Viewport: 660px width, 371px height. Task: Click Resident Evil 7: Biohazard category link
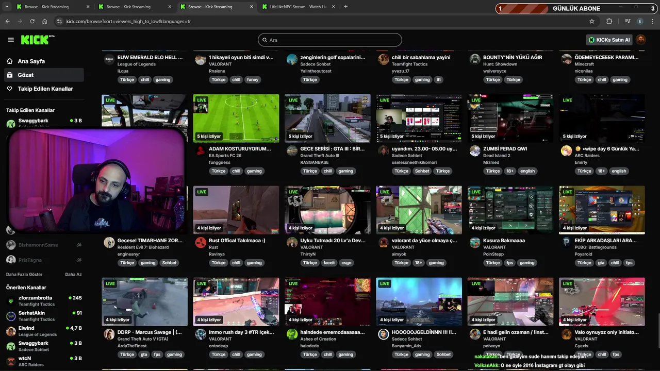coord(142,247)
